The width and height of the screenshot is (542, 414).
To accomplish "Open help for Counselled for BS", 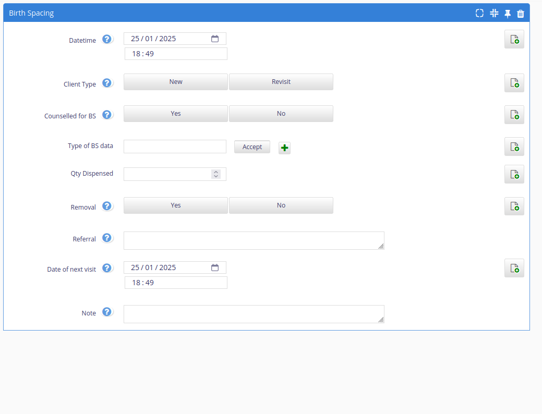I will [x=107, y=115].
